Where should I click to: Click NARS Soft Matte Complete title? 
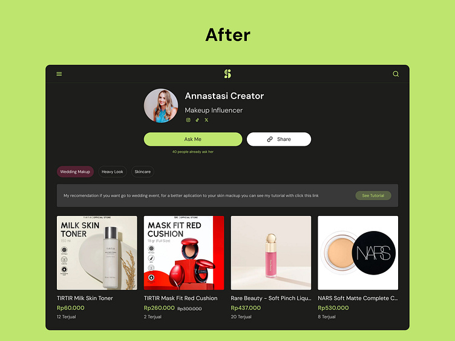point(358,298)
